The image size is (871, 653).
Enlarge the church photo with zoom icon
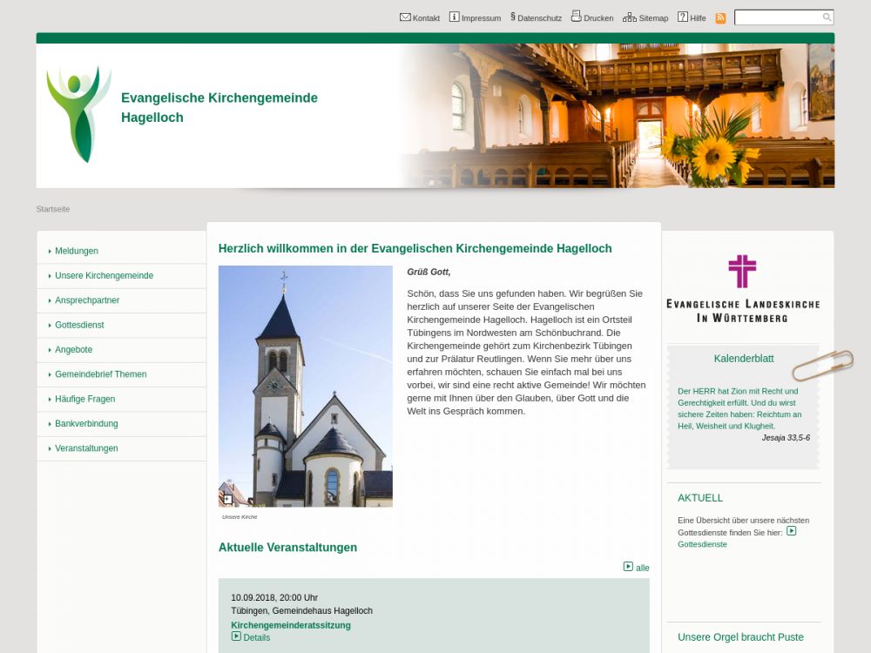click(x=227, y=499)
